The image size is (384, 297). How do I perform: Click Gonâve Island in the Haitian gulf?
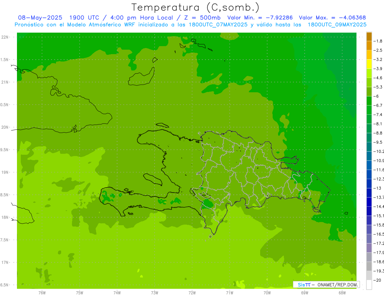pyautogui.click(x=152, y=179)
